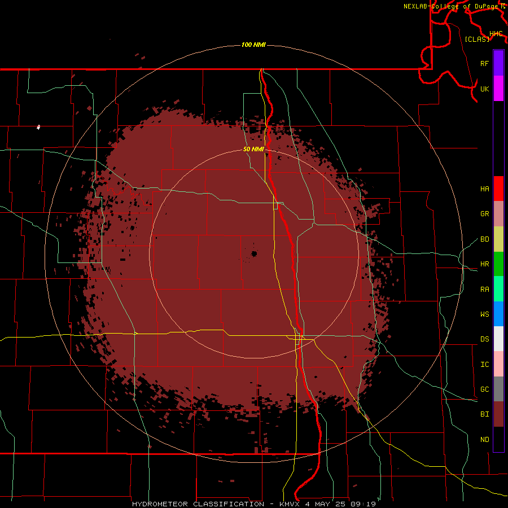508x508 pixels.
Task: Click the gray GC legend swatch
Action: point(498,389)
